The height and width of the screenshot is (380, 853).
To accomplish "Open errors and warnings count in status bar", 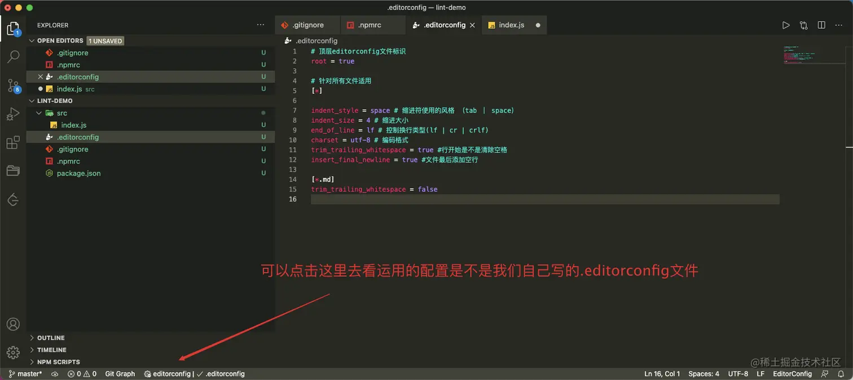I will [x=82, y=374].
